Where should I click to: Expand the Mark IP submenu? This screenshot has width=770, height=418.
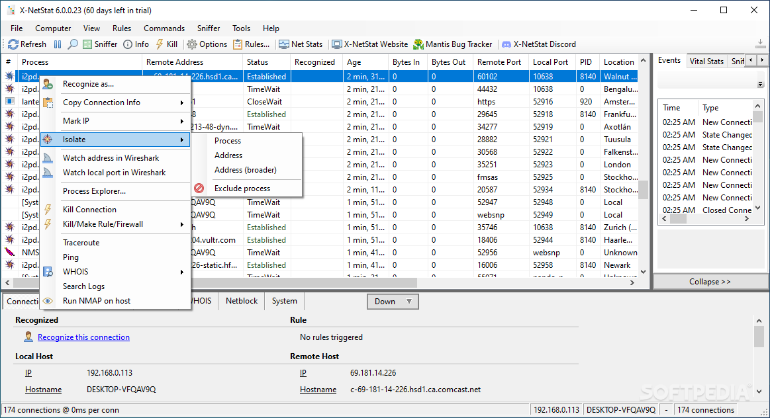coord(181,121)
